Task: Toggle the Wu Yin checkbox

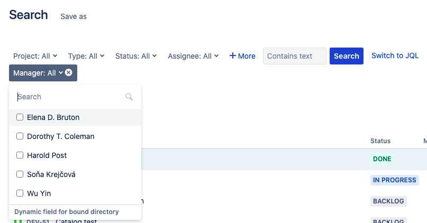Action: click(x=20, y=193)
